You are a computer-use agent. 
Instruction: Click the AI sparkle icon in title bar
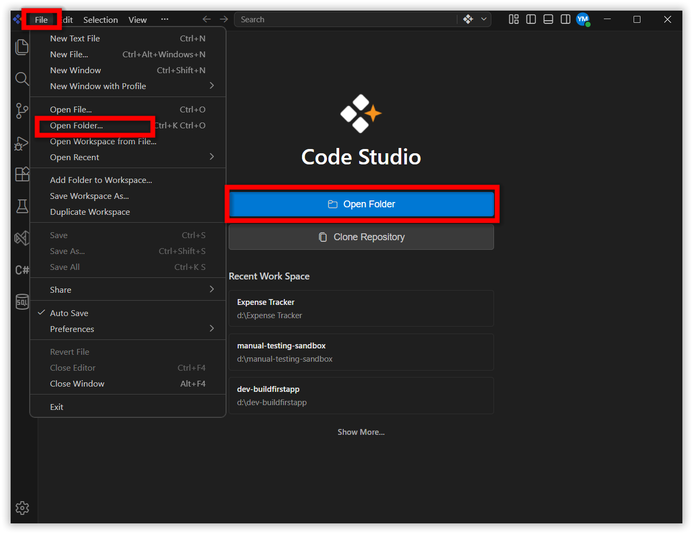tap(468, 19)
